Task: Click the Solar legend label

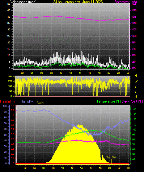Action: pos(40,103)
